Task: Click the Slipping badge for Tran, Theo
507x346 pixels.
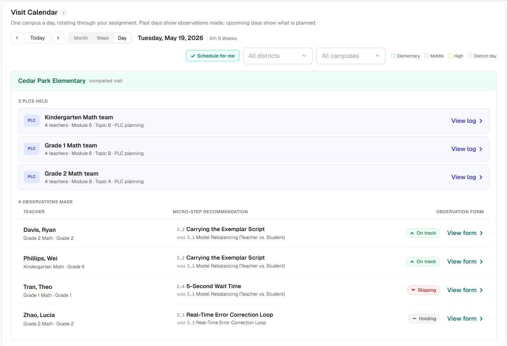Action: pos(423,290)
